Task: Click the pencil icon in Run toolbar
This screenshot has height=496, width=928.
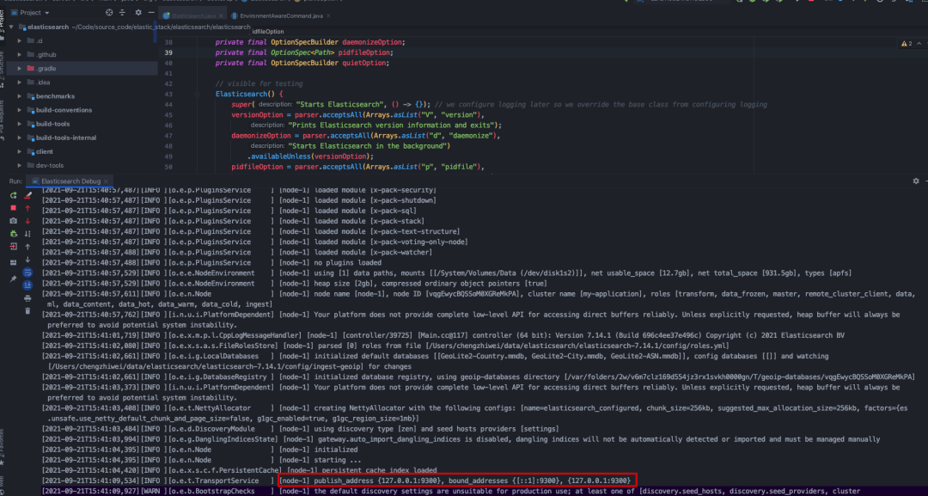Action: (x=27, y=195)
